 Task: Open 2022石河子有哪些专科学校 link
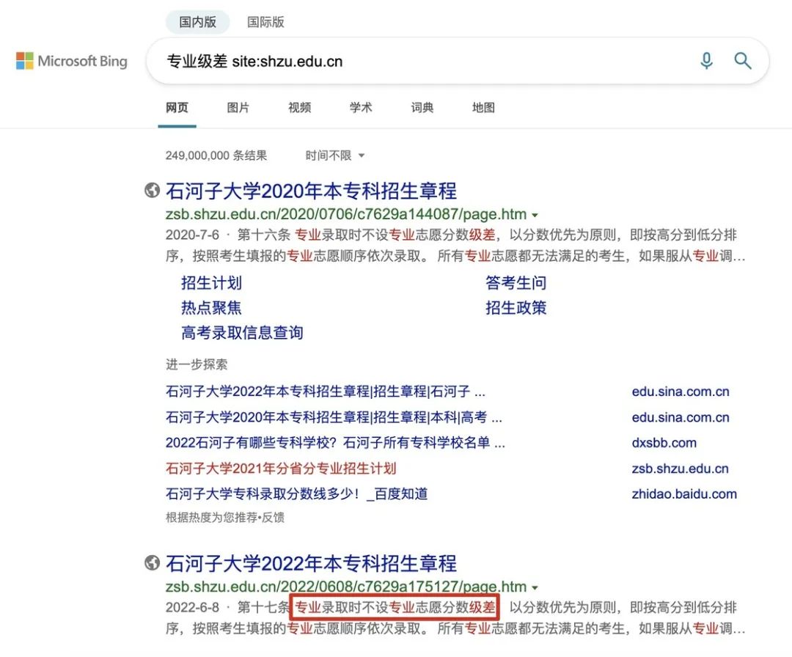tap(335, 443)
